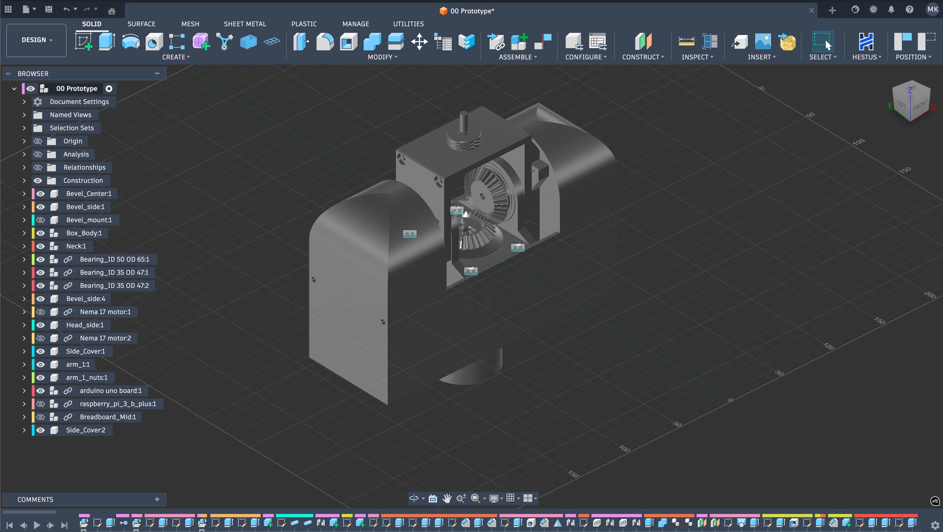
Task: Click the Orbit tool in navigation bar
Action: (413, 498)
